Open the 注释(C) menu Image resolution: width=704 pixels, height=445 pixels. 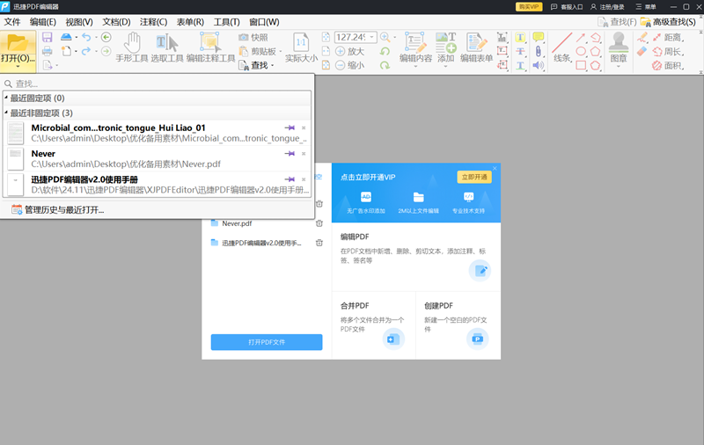(153, 22)
